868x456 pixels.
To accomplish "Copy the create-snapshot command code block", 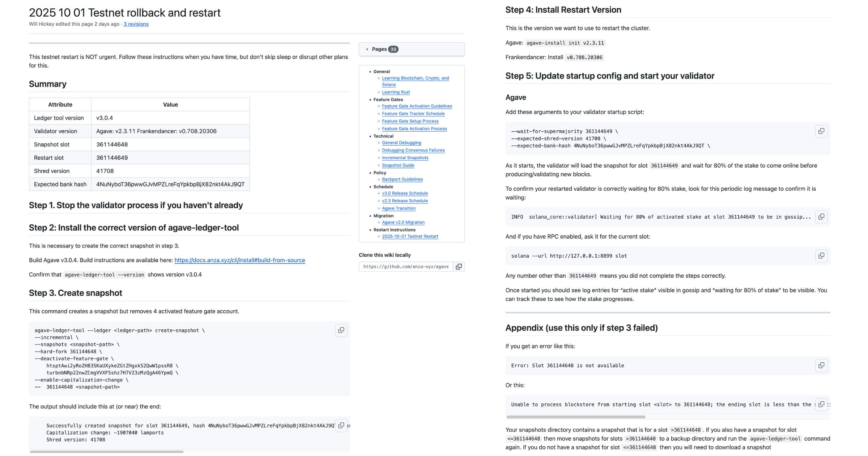I will (x=341, y=330).
